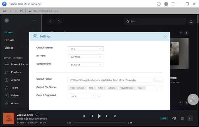Add a new output file name tag
This screenshot has height=127, width=199.
[159, 88]
